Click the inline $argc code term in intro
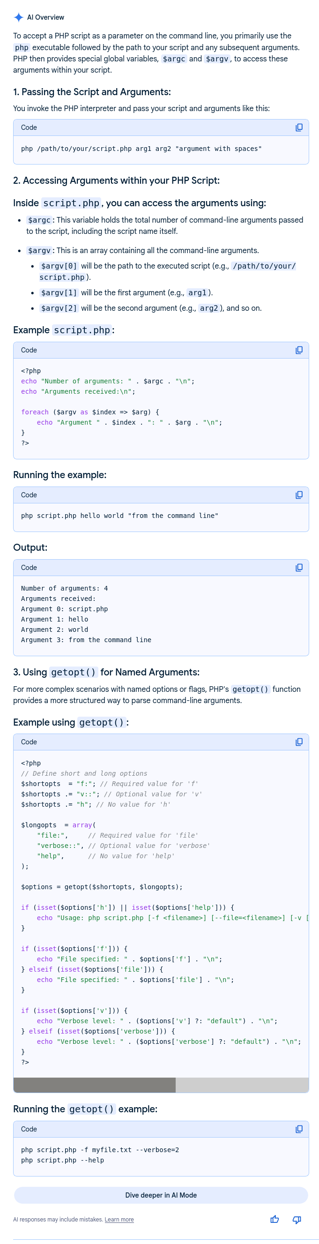319x1244 pixels. 174,59
